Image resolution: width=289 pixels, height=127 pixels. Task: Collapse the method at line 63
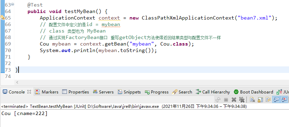13,4
